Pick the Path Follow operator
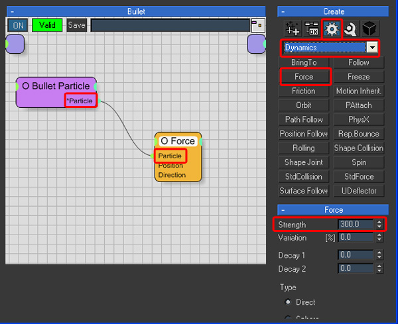Viewport: 398px width, 324px height. (304, 119)
